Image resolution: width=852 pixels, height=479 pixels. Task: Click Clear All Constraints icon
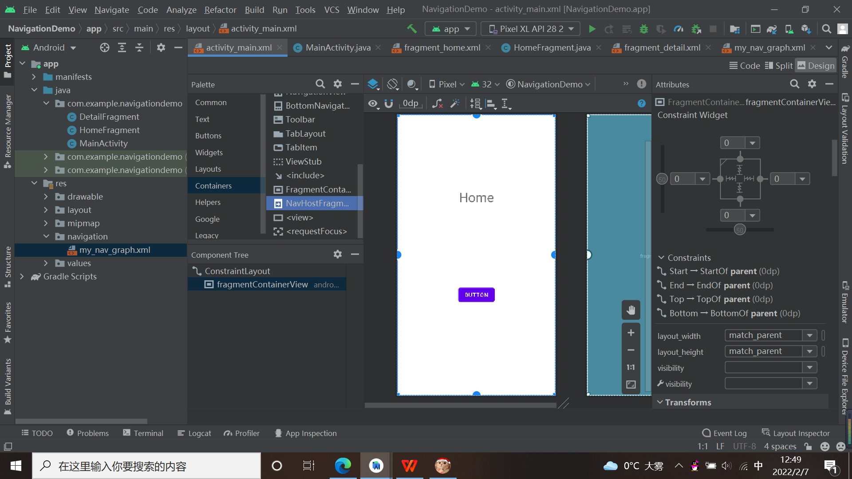[x=437, y=103]
